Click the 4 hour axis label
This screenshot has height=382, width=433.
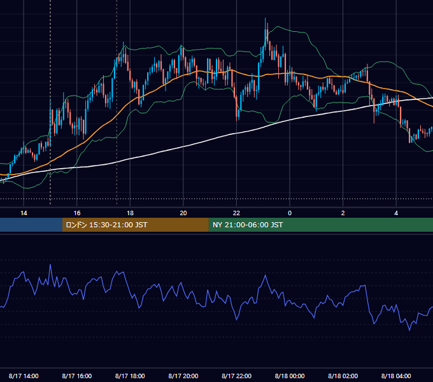click(x=396, y=213)
